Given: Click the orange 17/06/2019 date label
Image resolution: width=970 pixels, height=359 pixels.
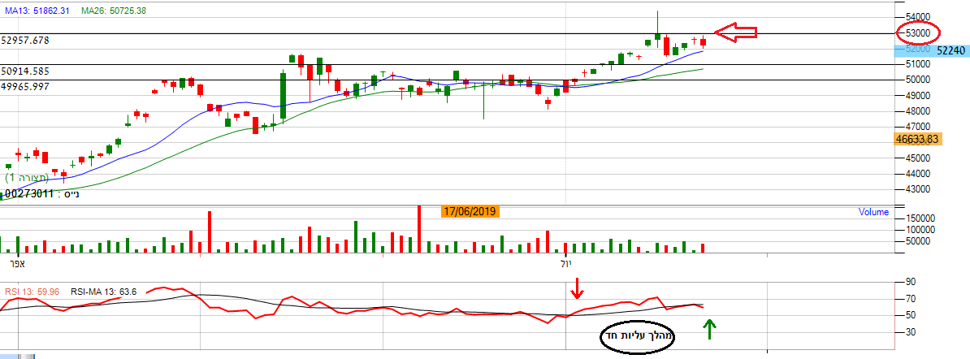Looking at the screenshot, I should click(470, 211).
